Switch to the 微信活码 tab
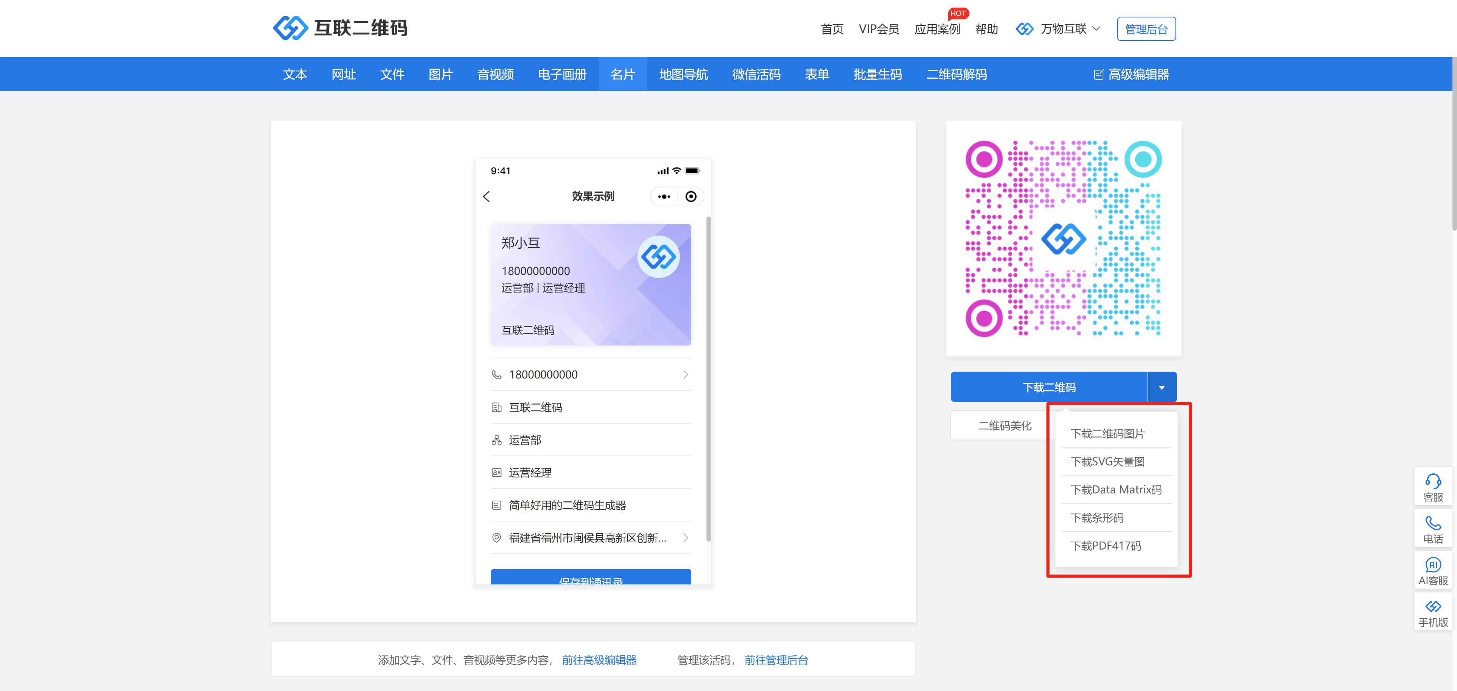This screenshot has width=1457, height=691. [756, 74]
